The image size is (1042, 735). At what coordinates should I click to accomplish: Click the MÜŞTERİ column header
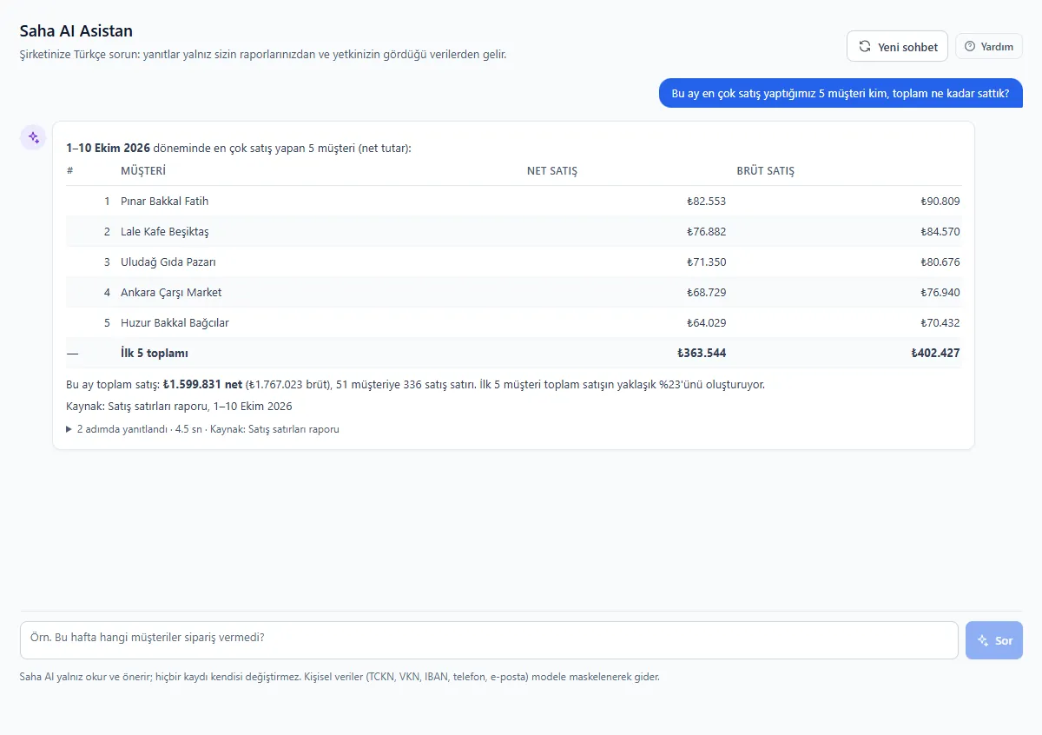[x=143, y=171]
